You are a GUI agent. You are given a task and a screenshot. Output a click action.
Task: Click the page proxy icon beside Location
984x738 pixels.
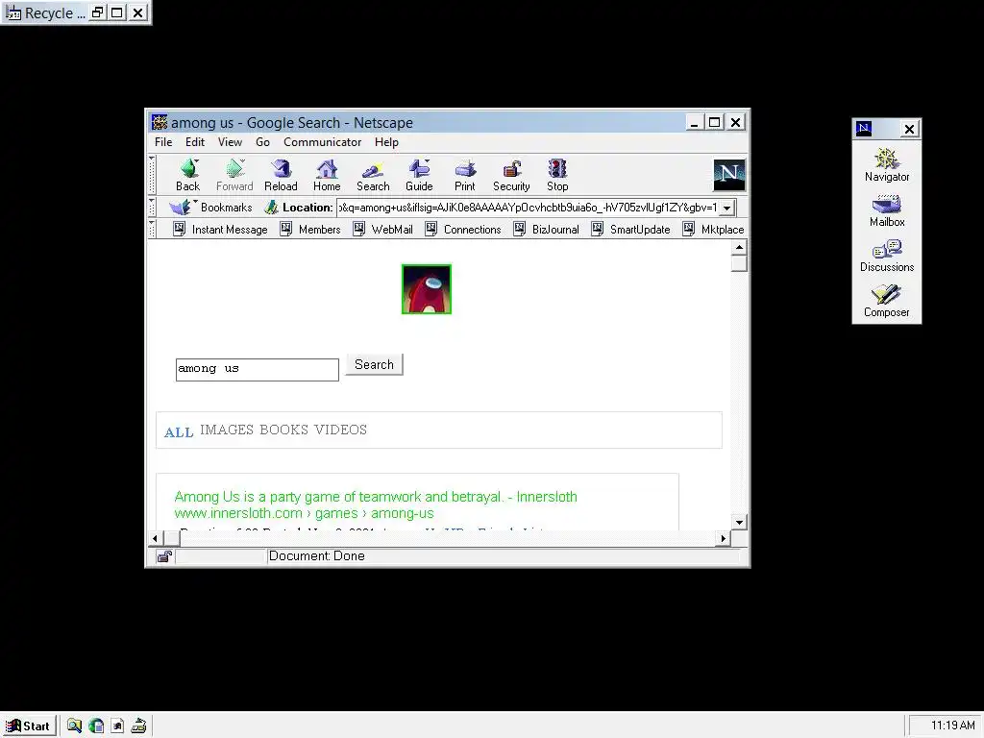point(271,208)
